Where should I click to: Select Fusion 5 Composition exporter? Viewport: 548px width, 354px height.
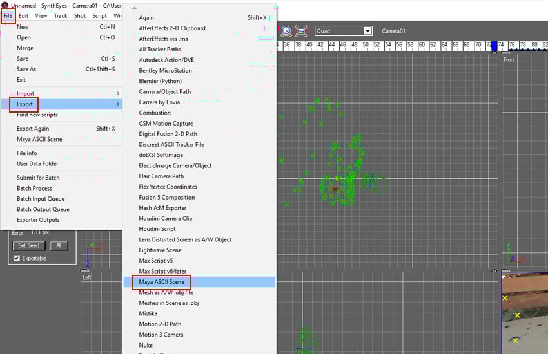pos(200,198)
